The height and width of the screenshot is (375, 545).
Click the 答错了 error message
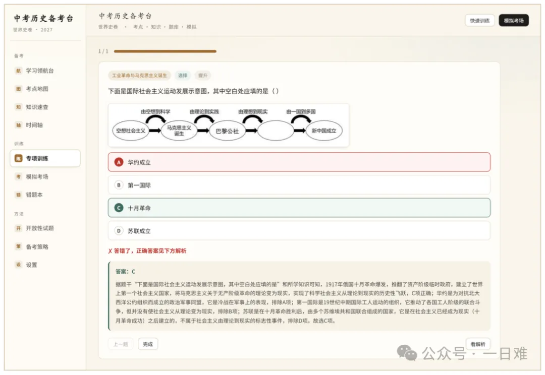(147, 251)
